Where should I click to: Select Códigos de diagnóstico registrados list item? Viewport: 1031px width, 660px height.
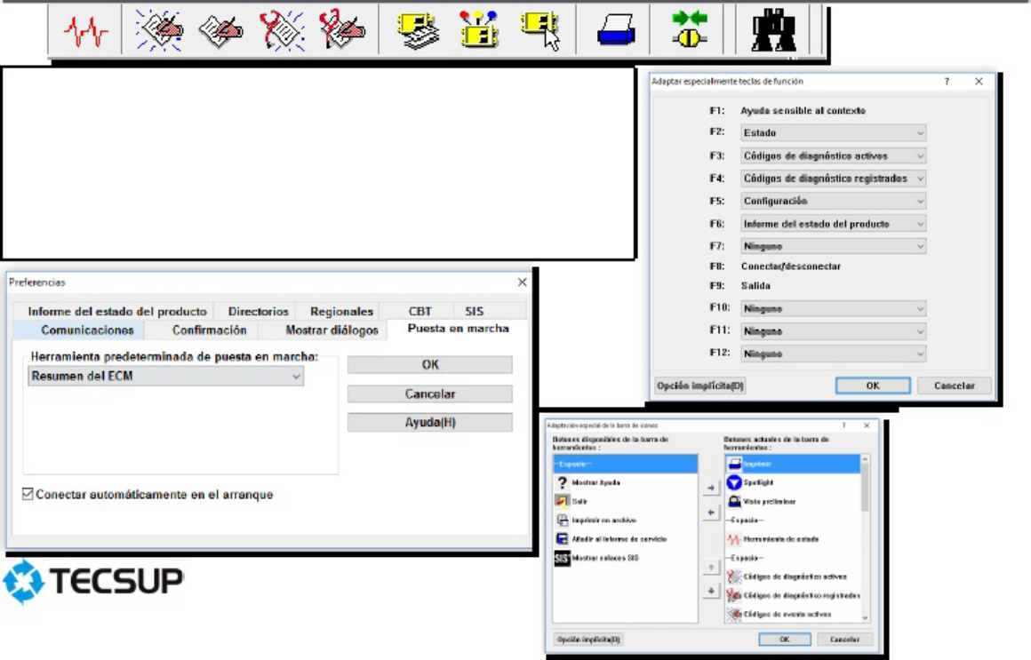(792, 595)
